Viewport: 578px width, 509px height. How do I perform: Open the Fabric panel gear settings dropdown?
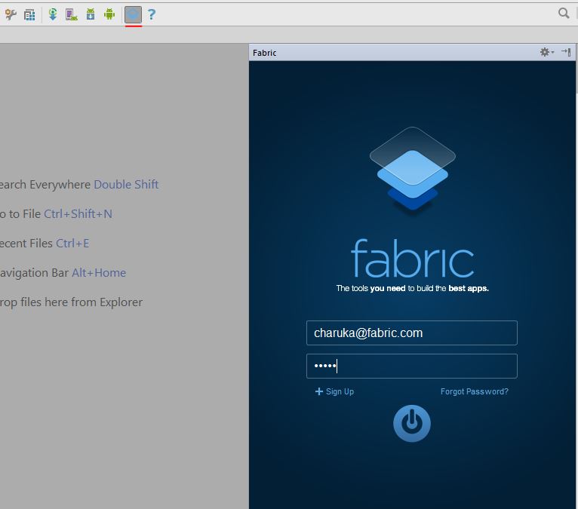point(546,52)
